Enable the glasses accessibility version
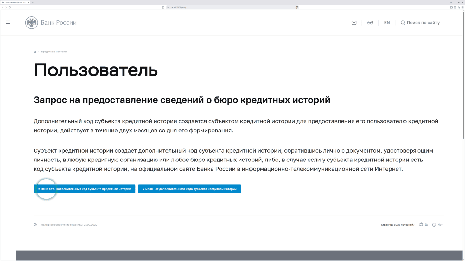 [370, 23]
